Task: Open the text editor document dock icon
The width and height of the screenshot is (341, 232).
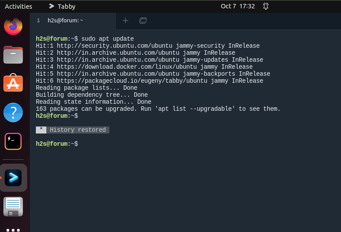Action: click(13, 207)
